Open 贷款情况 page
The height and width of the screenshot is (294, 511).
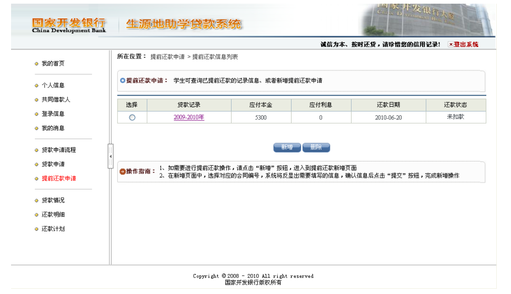(53, 200)
